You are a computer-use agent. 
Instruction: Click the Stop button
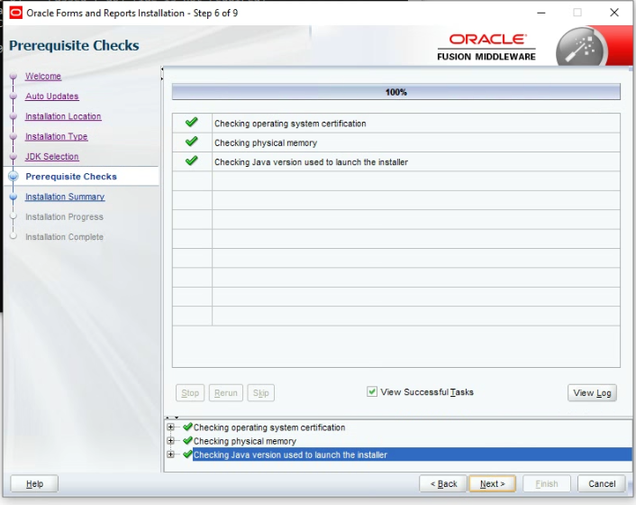tap(190, 392)
